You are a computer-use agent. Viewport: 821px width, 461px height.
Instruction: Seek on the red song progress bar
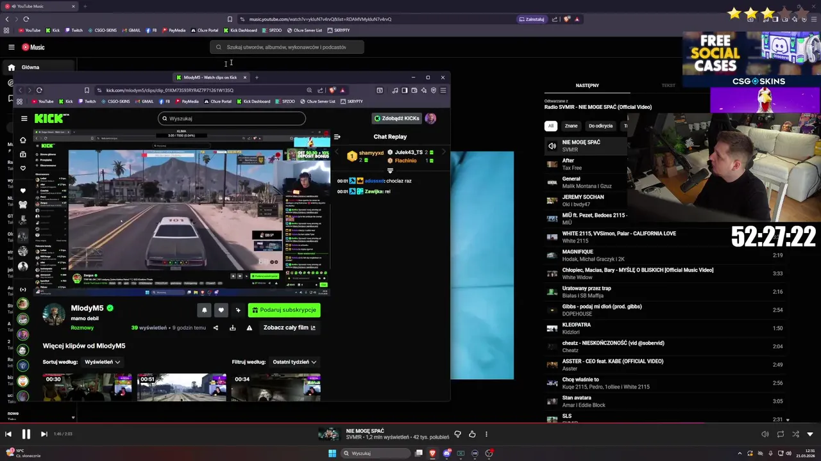[x=410, y=423]
